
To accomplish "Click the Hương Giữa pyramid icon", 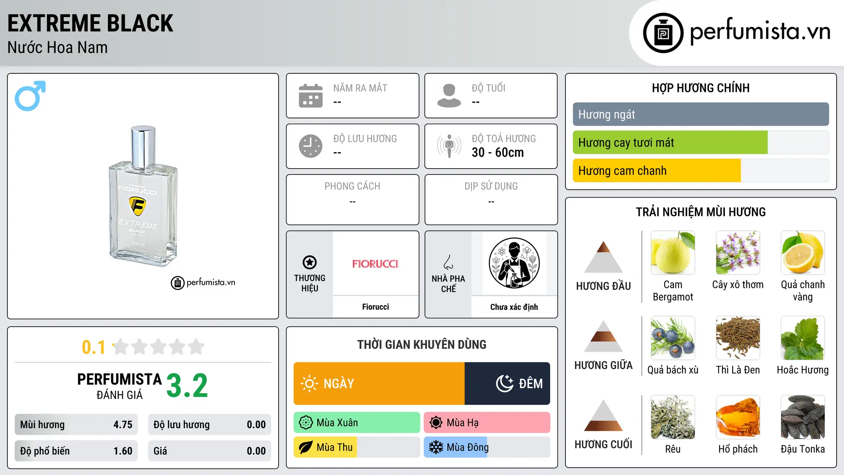I will 604,336.
